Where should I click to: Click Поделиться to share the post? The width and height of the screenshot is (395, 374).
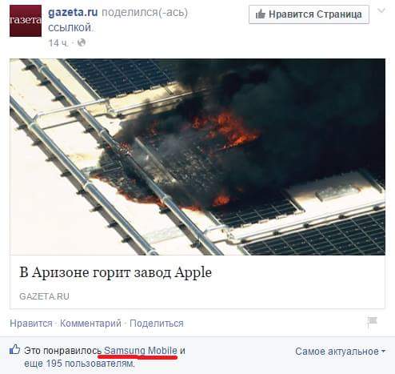[x=157, y=324]
